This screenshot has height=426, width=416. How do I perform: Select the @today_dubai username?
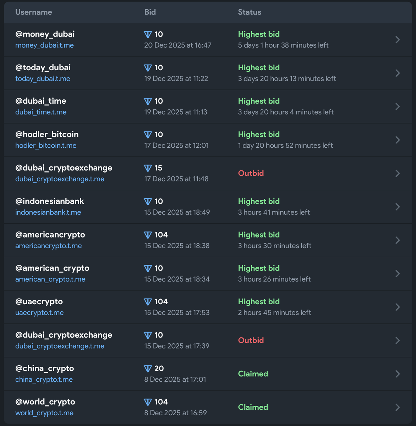[43, 67]
